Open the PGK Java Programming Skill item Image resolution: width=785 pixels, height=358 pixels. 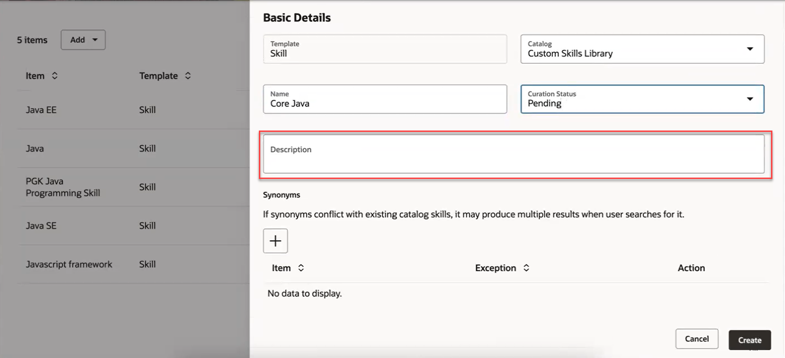(x=133, y=187)
